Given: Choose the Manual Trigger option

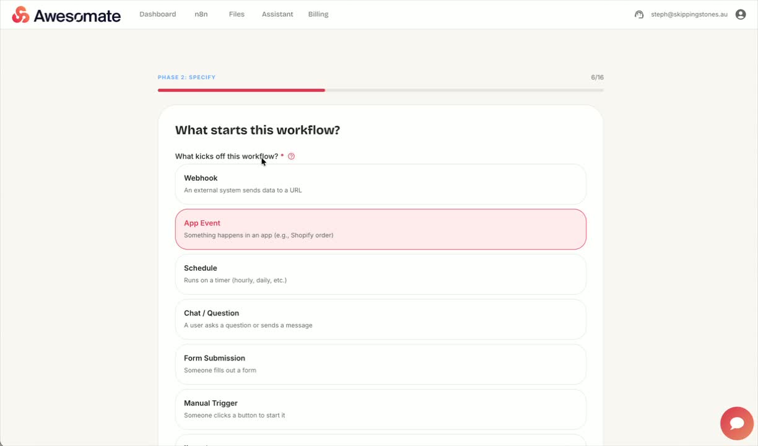Looking at the screenshot, I should click(381, 409).
